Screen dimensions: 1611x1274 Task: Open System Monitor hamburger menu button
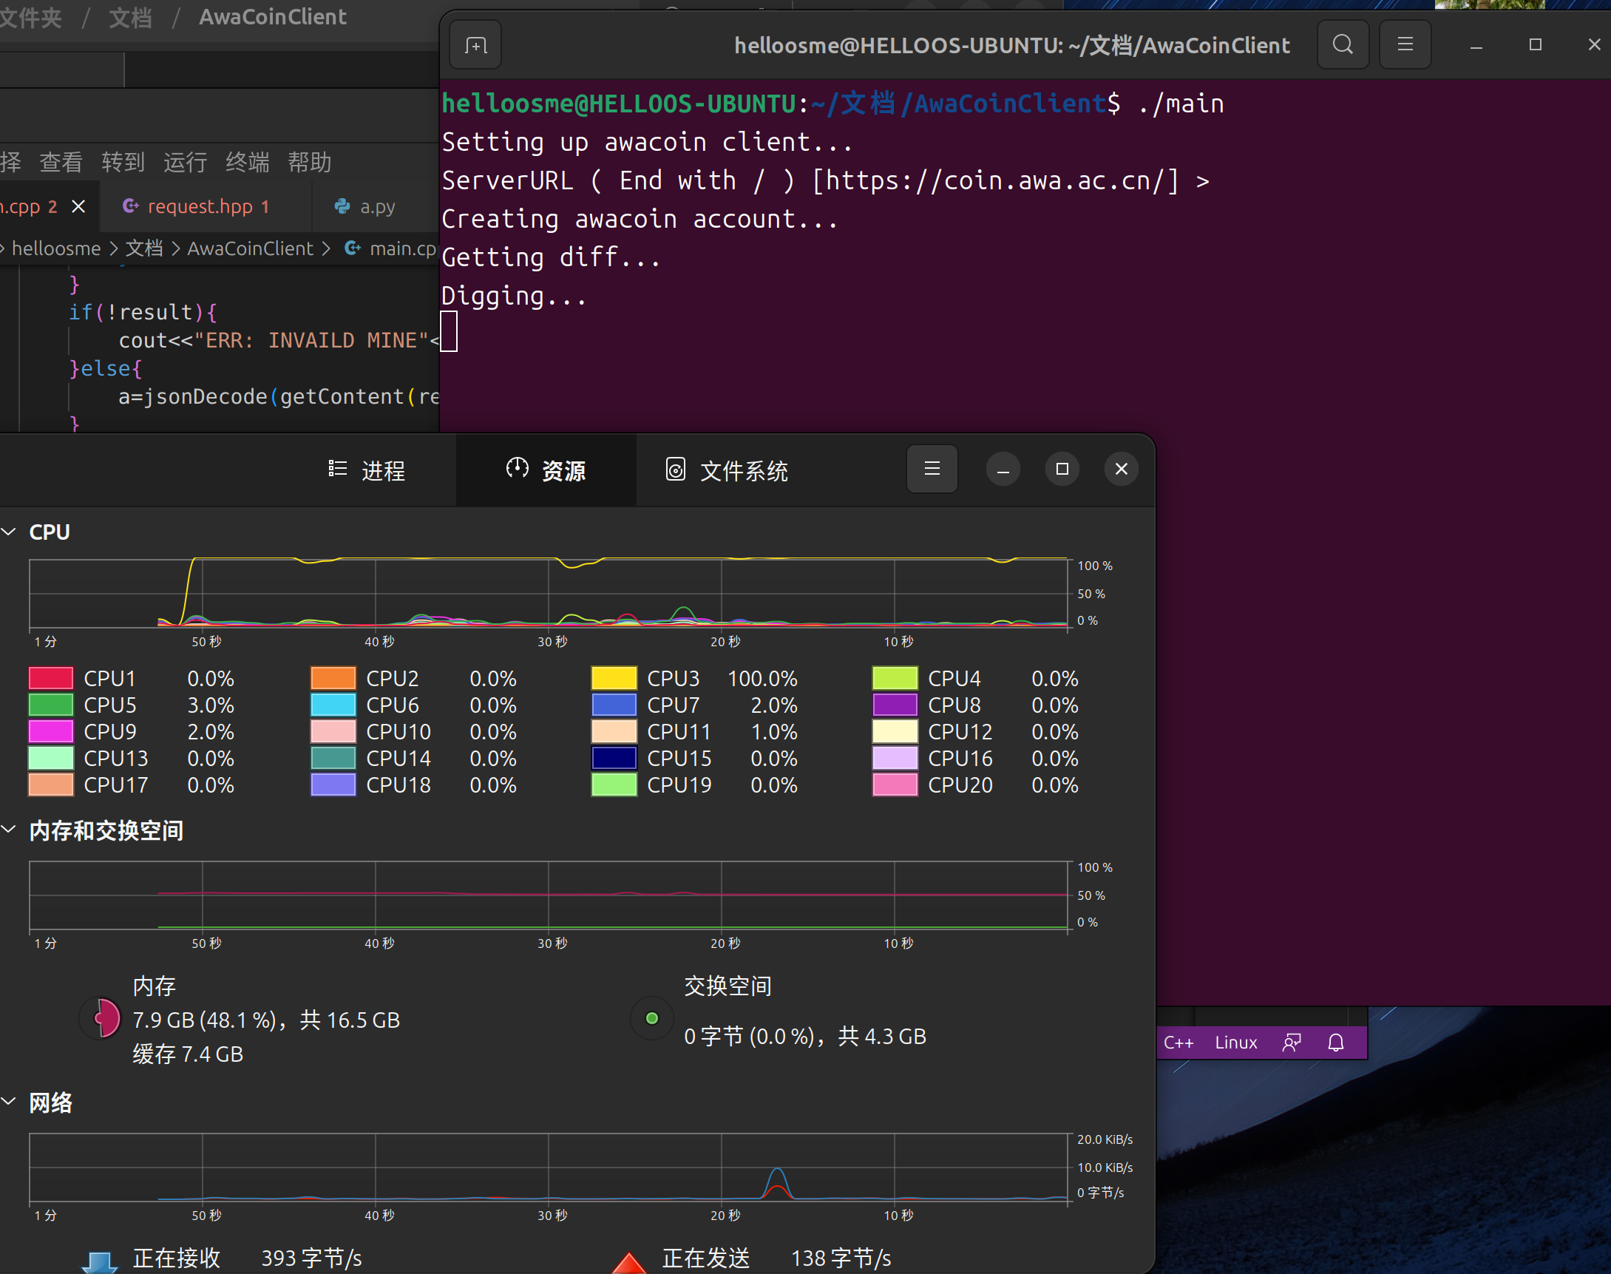932,469
